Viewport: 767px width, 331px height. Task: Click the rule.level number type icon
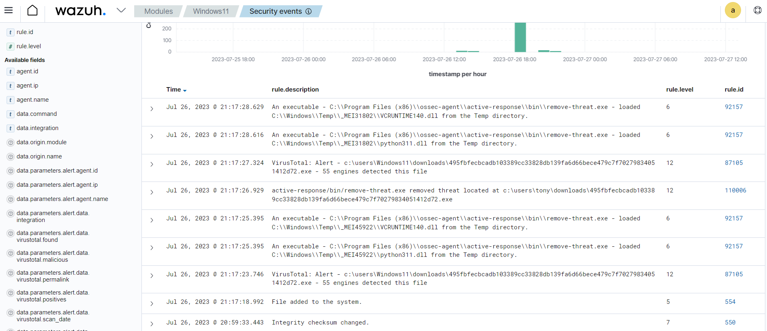(11, 47)
